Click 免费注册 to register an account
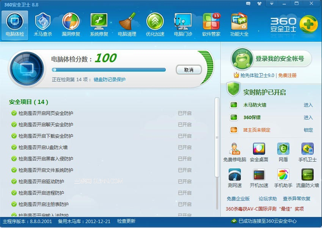Screen dimensions: 322x228 point(287,75)
